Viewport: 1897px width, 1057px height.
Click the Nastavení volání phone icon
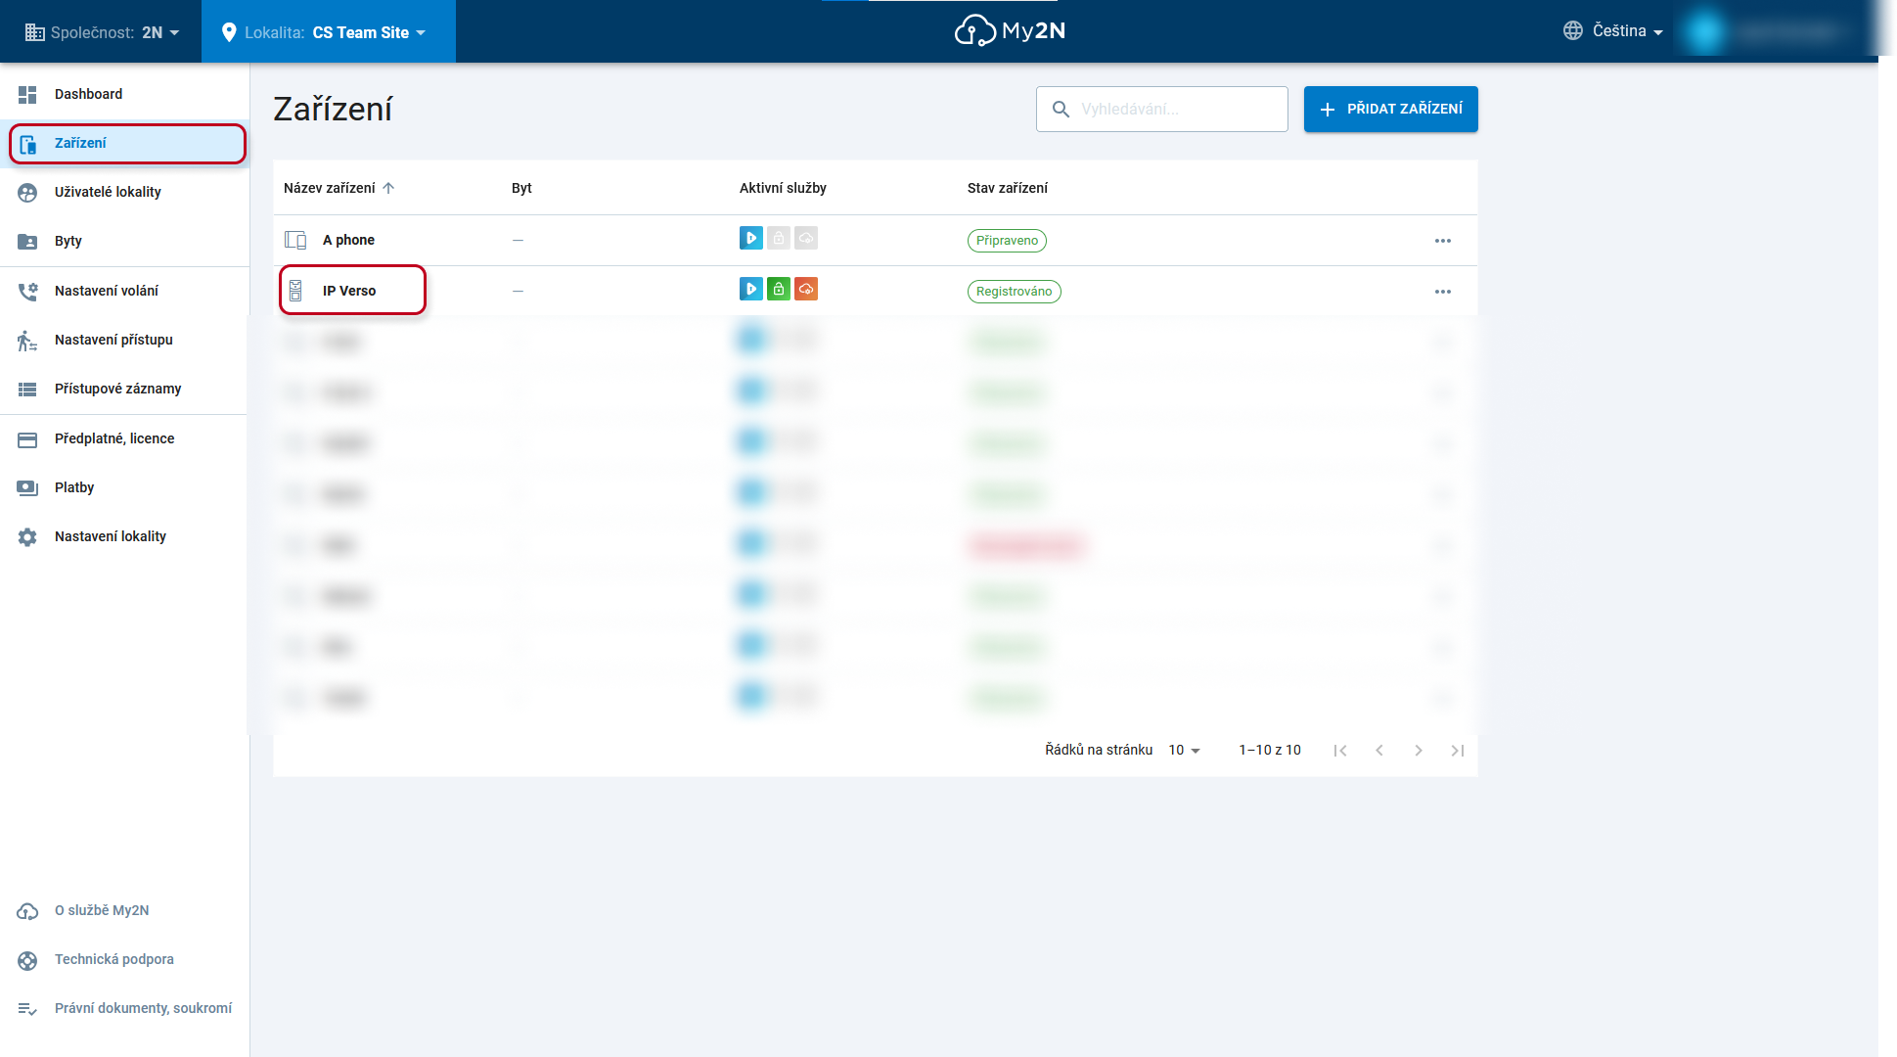pyautogui.click(x=27, y=292)
